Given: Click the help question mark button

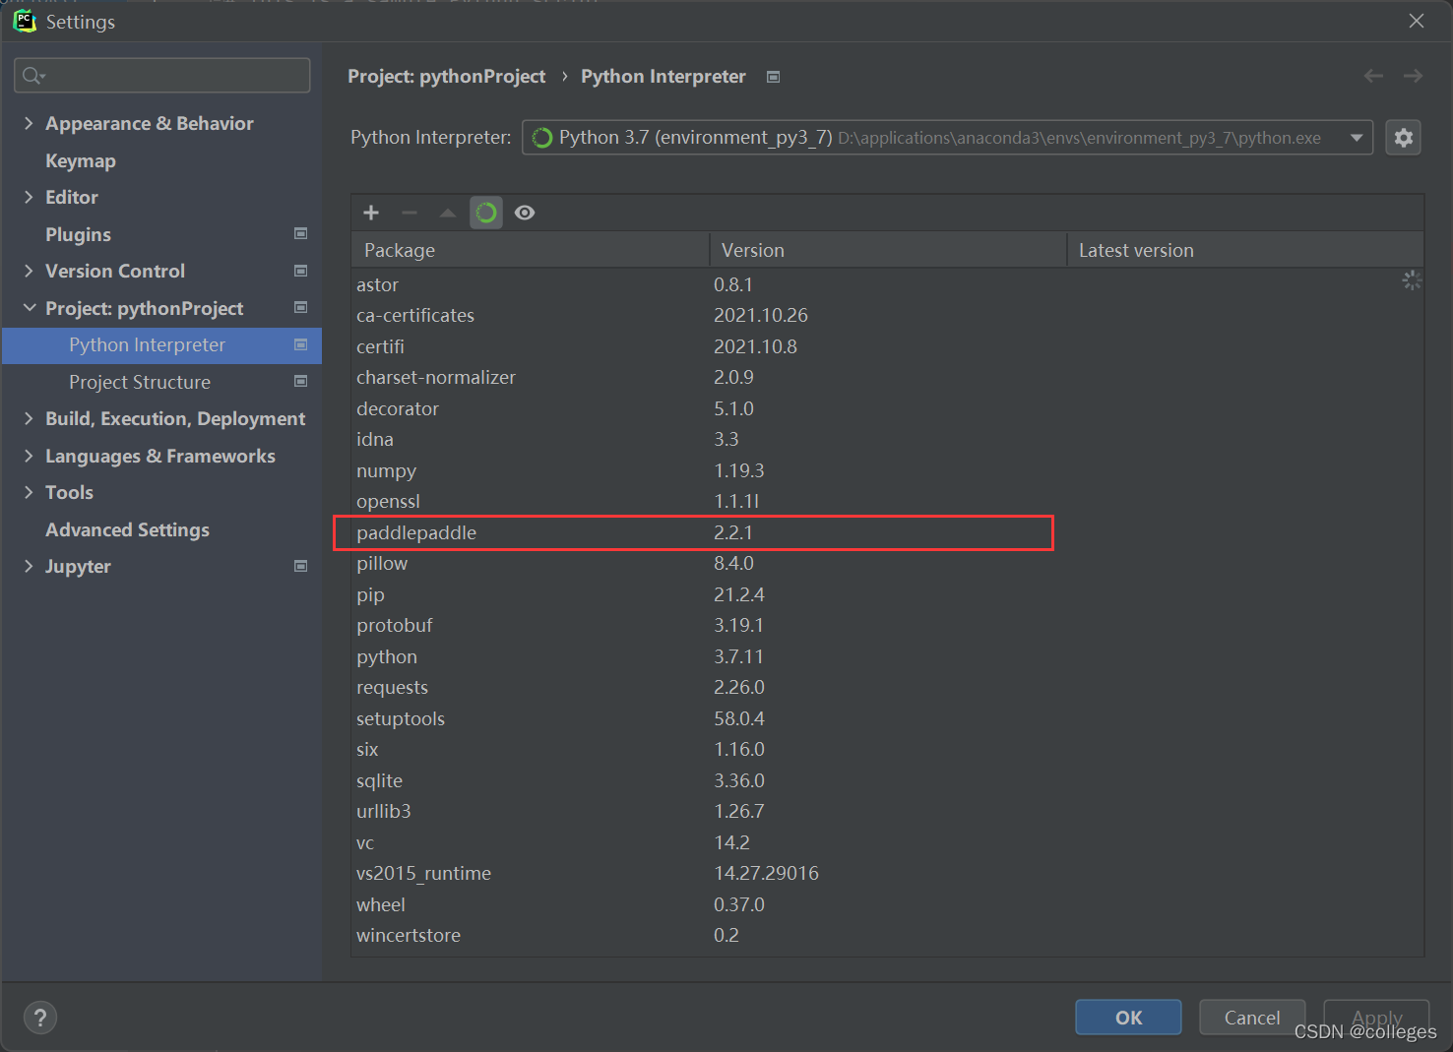Looking at the screenshot, I should point(40,1018).
